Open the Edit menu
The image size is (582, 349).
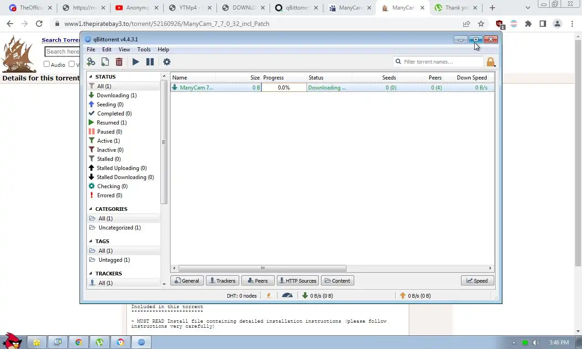tap(107, 50)
